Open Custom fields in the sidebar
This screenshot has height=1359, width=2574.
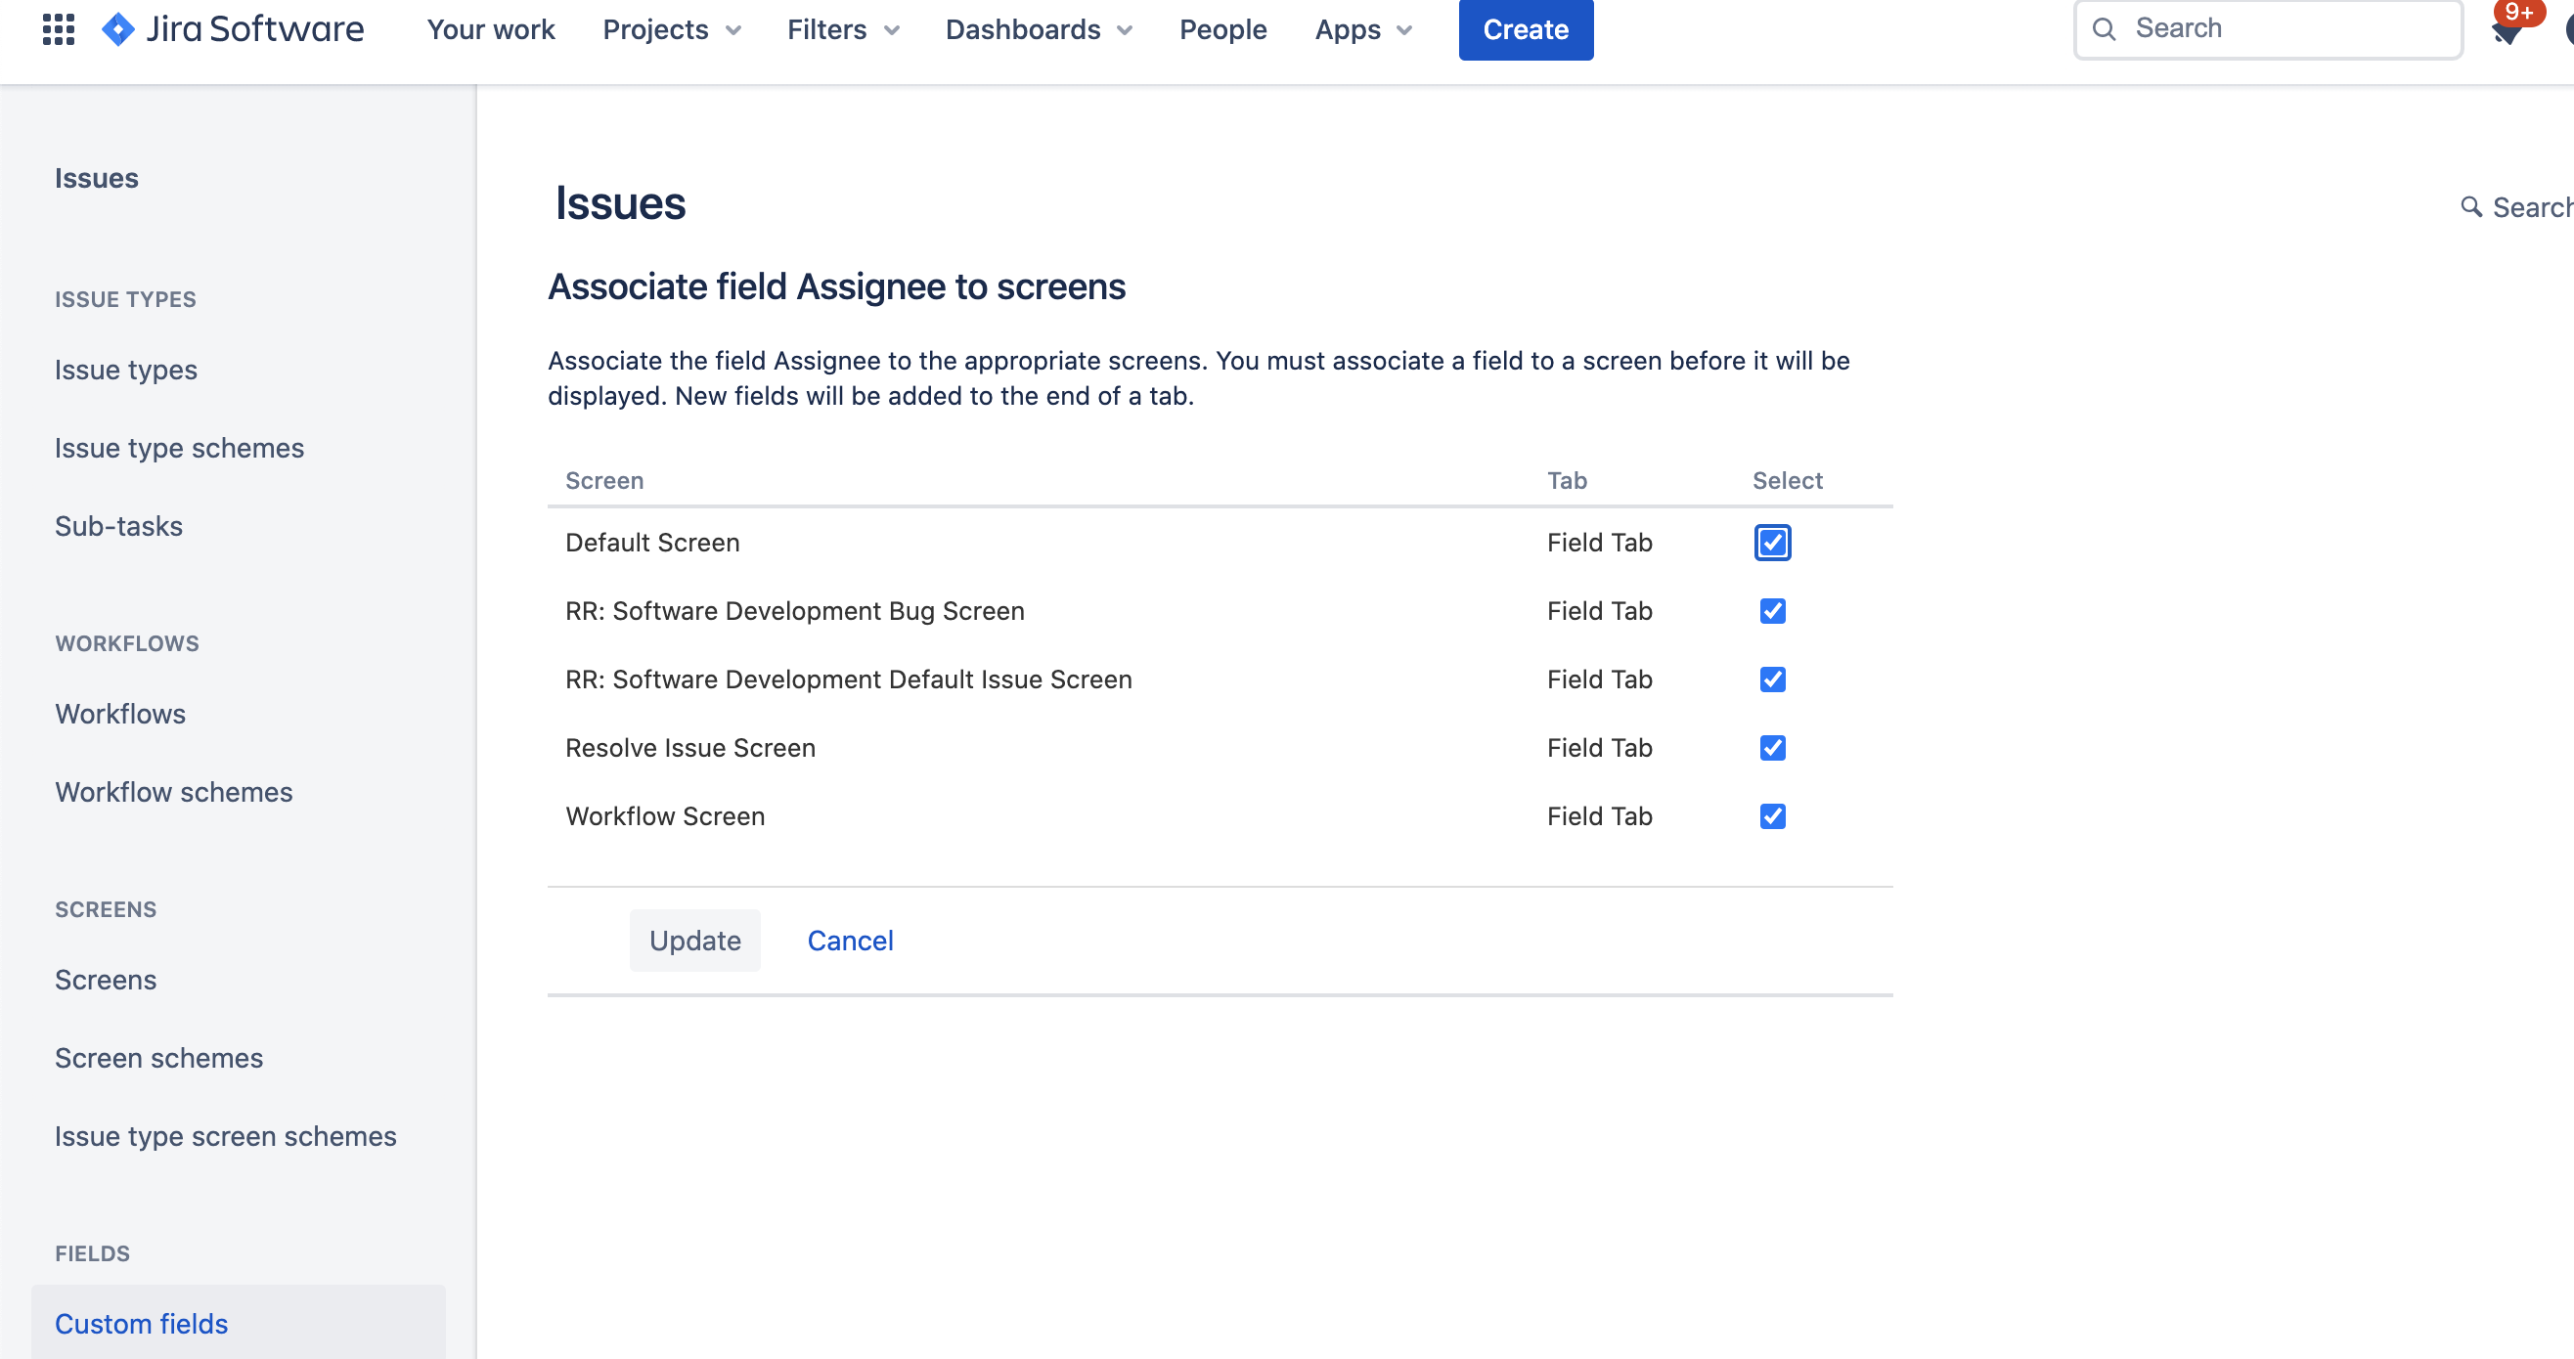pyautogui.click(x=141, y=1323)
